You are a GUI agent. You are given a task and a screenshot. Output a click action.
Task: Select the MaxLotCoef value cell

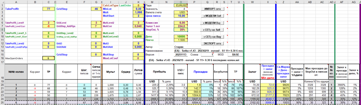point(138,58)
